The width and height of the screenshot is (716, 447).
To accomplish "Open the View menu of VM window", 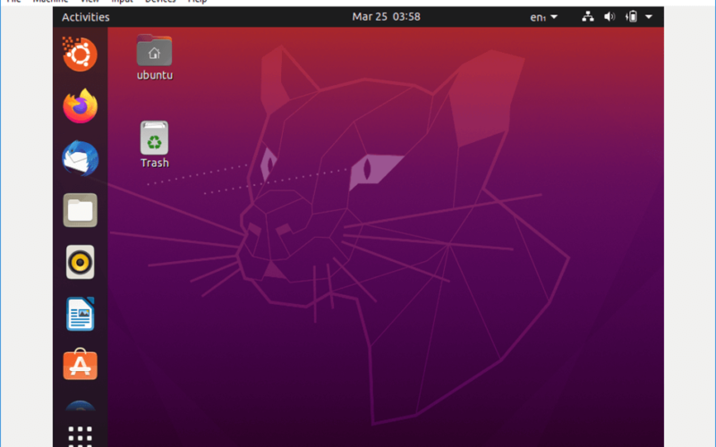I will coord(89,2).
